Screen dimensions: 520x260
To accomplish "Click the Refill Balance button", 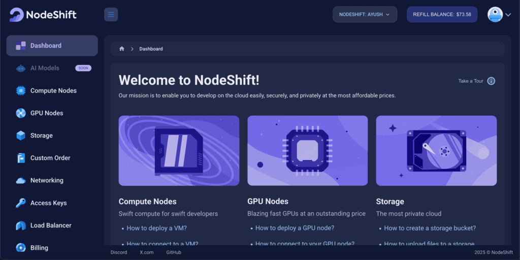I will 442,15.
